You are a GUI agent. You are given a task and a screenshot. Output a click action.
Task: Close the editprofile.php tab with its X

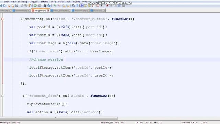pyautogui.click(x=88, y=11)
